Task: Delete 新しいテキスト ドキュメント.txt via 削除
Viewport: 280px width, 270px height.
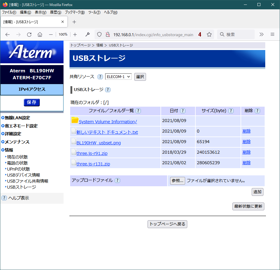Action: 246,131
